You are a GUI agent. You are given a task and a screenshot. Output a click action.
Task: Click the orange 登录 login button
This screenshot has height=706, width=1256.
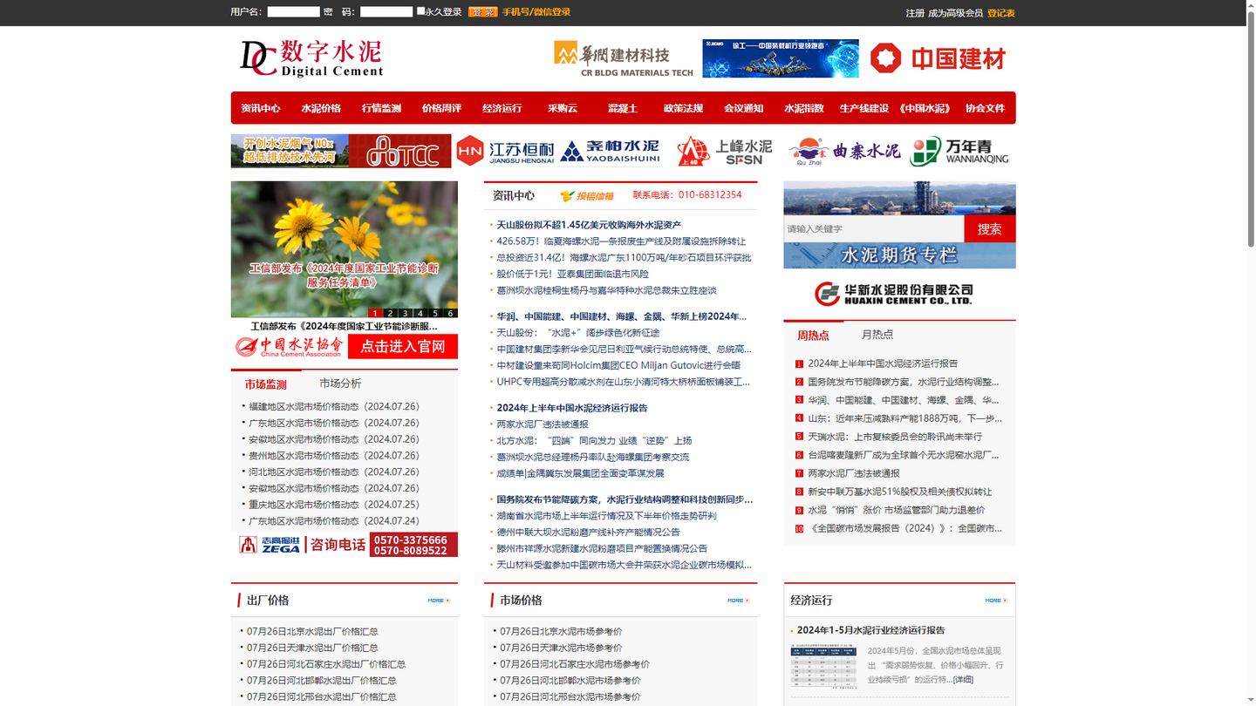pos(482,11)
